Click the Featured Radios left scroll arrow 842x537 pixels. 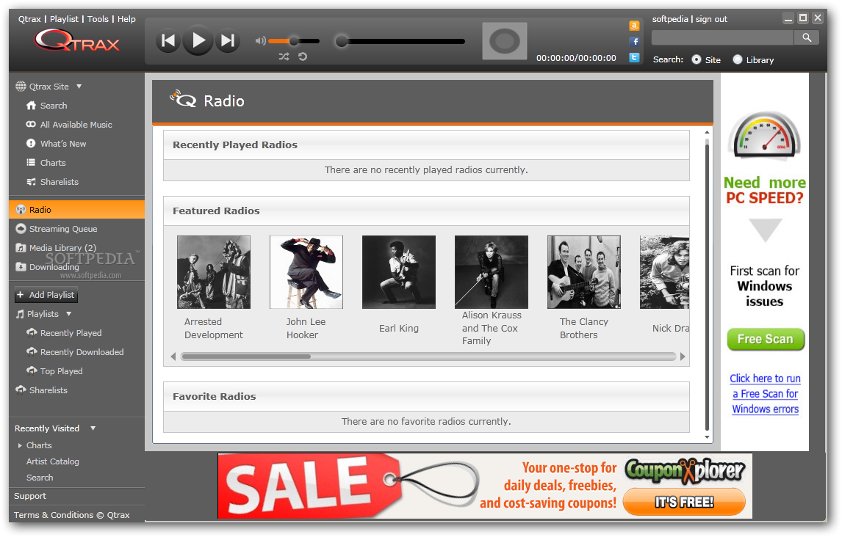173,357
